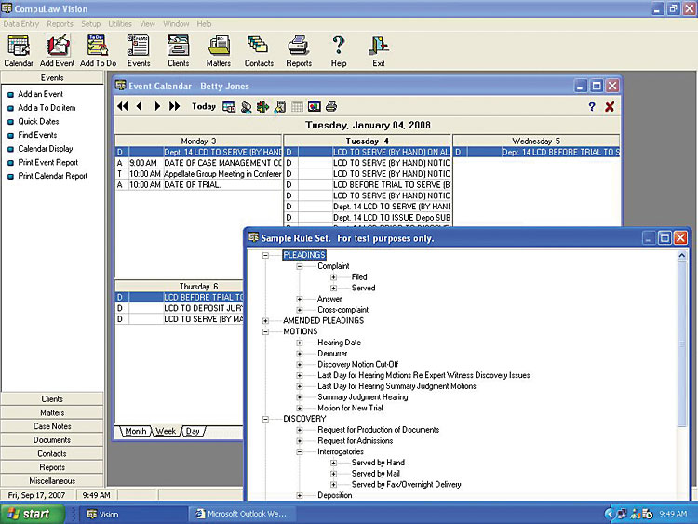Viewport: 698px width, 524px height.
Task: Expand the Motion for New Trial node
Action: click(300, 409)
